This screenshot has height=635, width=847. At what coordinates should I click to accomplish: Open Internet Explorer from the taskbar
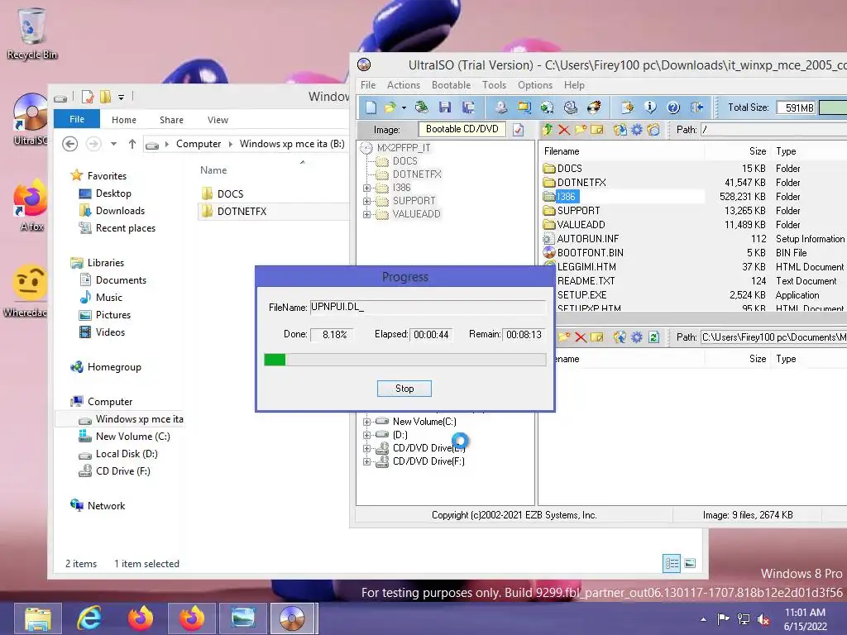coord(89,618)
